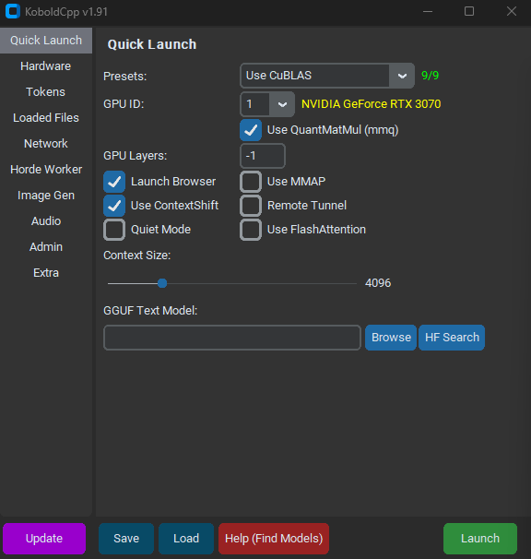
Task: Minimize the KoboldCpp window
Action: [x=428, y=11]
